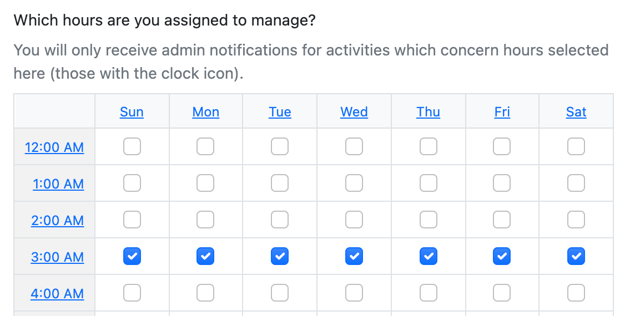Image resolution: width=625 pixels, height=316 pixels.
Task: Enable the Sunday 4:00 AM checkbox
Action: click(132, 293)
